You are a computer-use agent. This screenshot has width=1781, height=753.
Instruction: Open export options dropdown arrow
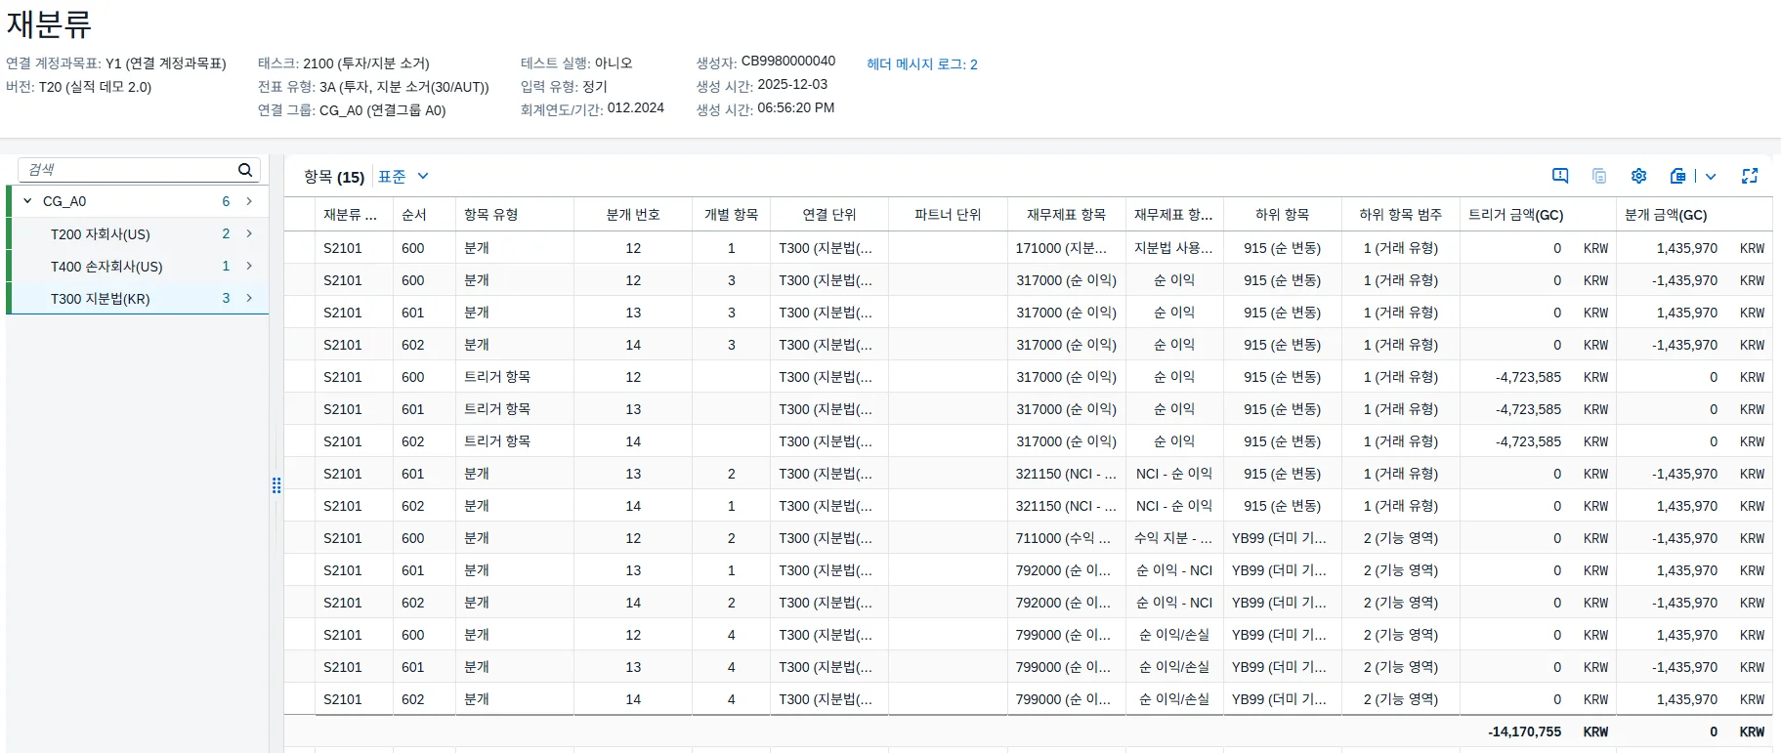point(1711,177)
